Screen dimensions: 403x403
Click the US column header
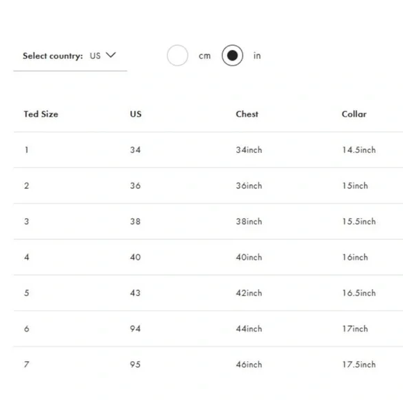135,114
